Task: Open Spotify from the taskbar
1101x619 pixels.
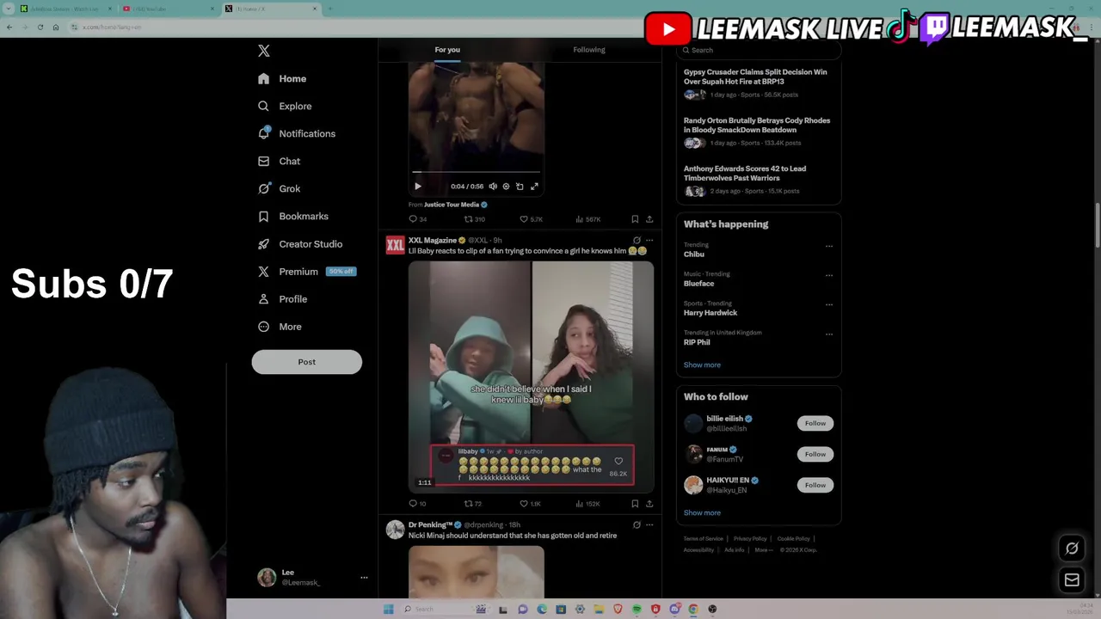Action: click(637, 609)
